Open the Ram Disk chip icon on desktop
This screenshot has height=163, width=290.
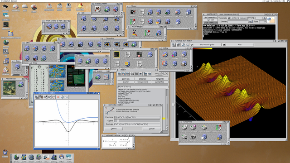pyautogui.click(x=5, y=7)
